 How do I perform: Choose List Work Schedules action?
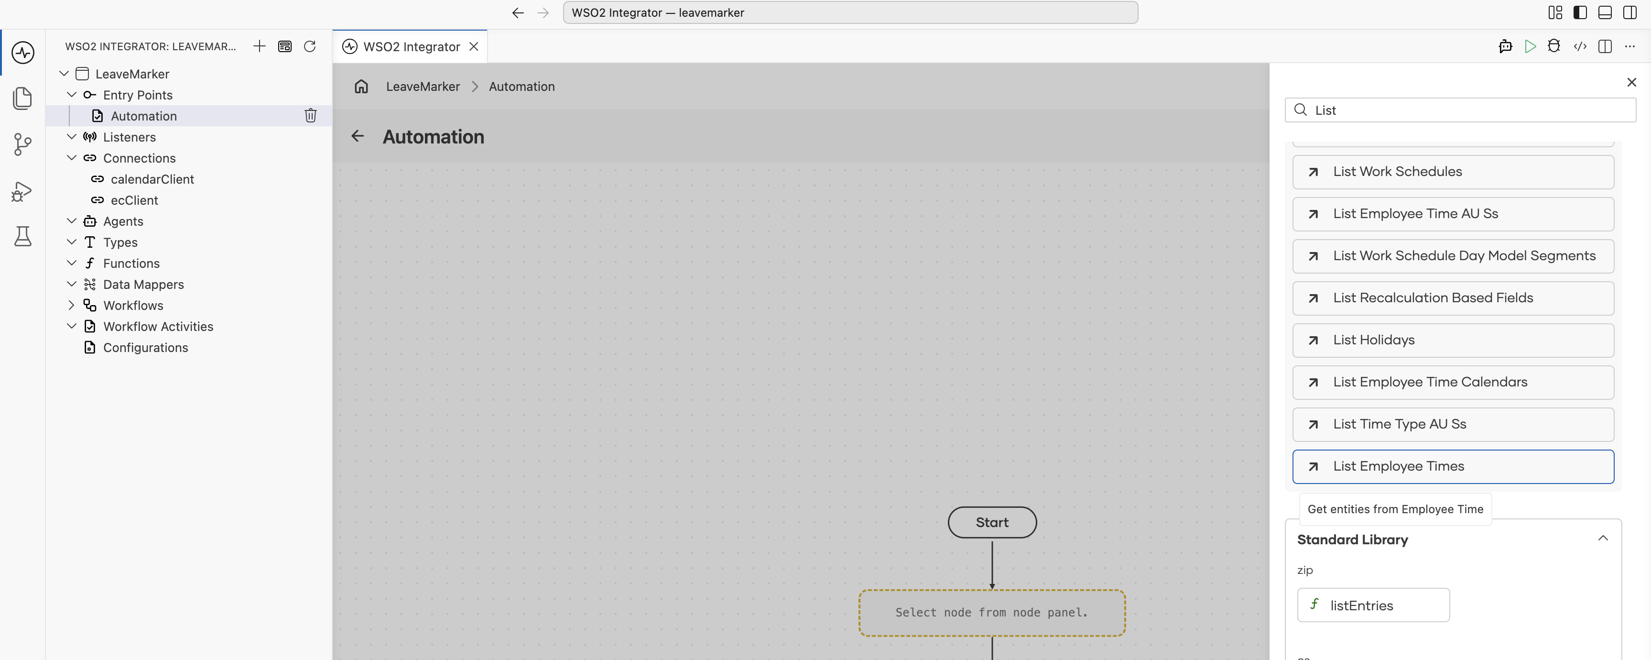pos(1453,172)
